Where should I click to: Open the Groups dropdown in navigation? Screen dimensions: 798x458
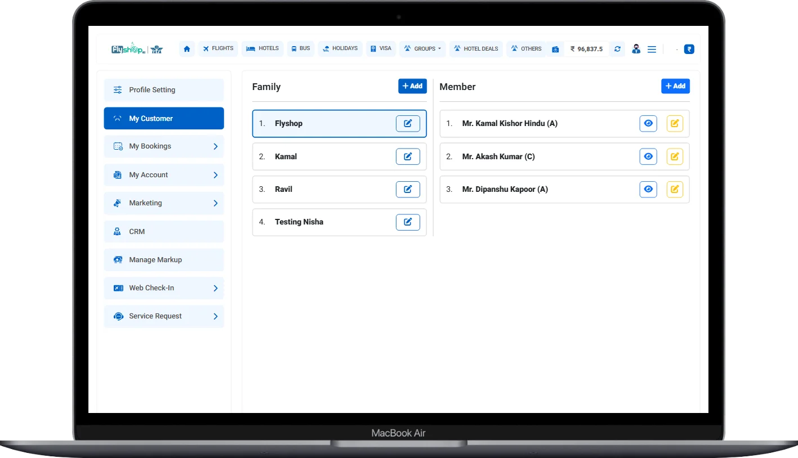(422, 49)
